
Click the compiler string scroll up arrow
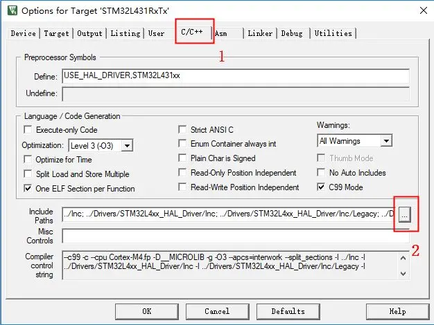403,258
